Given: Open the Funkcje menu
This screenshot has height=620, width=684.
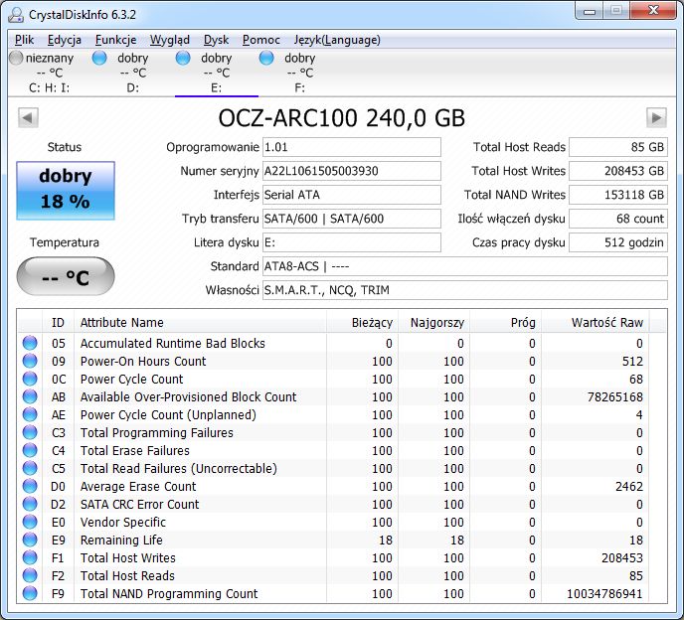Looking at the screenshot, I should [115, 40].
